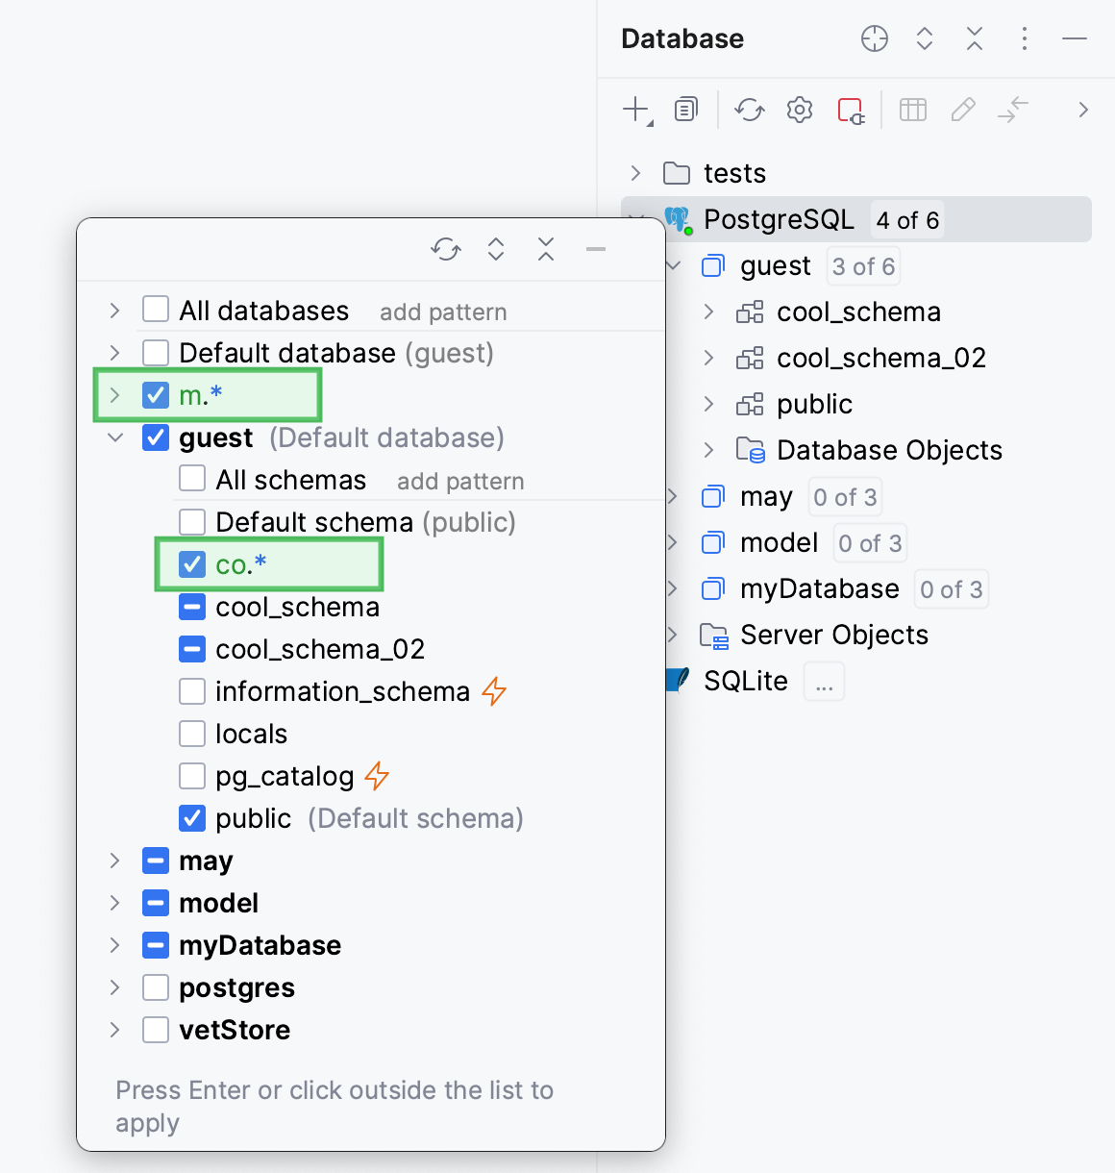Viewport: 1115px width, 1173px height.
Task: Open the SQLite ellipsis button
Action: [x=823, y=681]
